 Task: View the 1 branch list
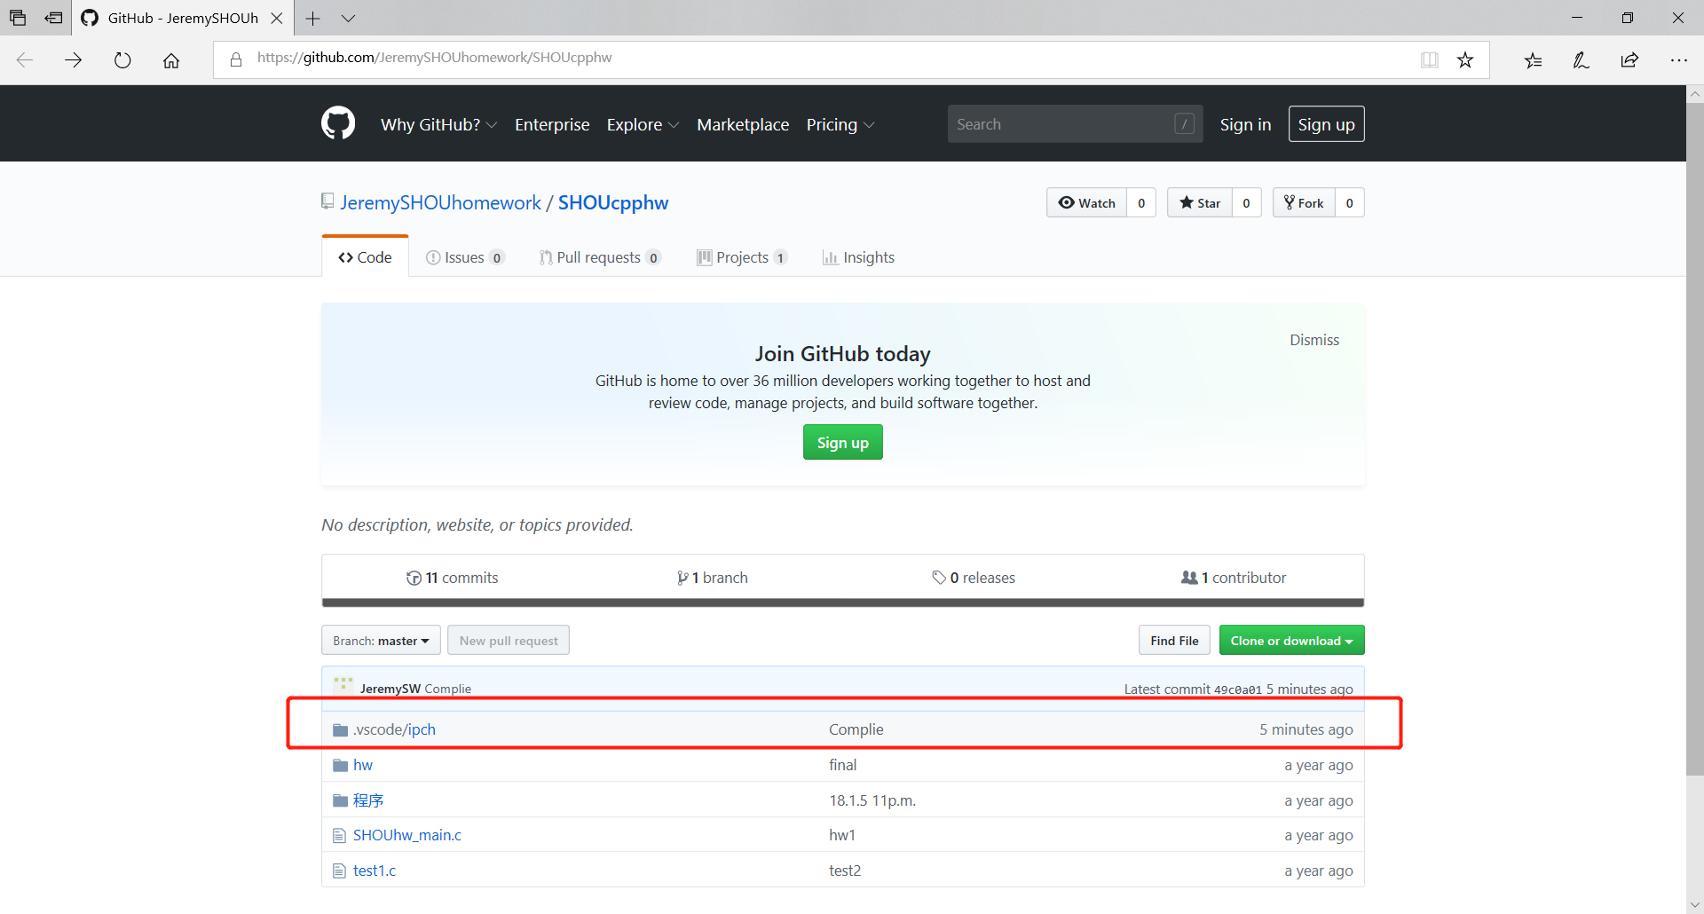(x=712, y=578)
